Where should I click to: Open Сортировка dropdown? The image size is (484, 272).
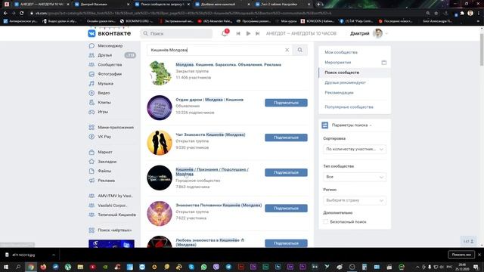(x=355, y=150)
